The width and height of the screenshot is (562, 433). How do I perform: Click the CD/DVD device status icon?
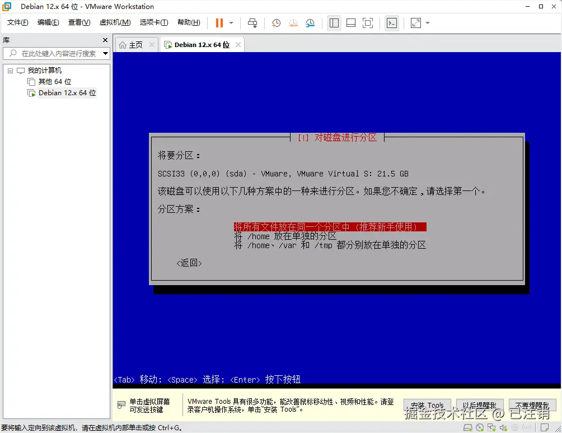click(479, 427)
